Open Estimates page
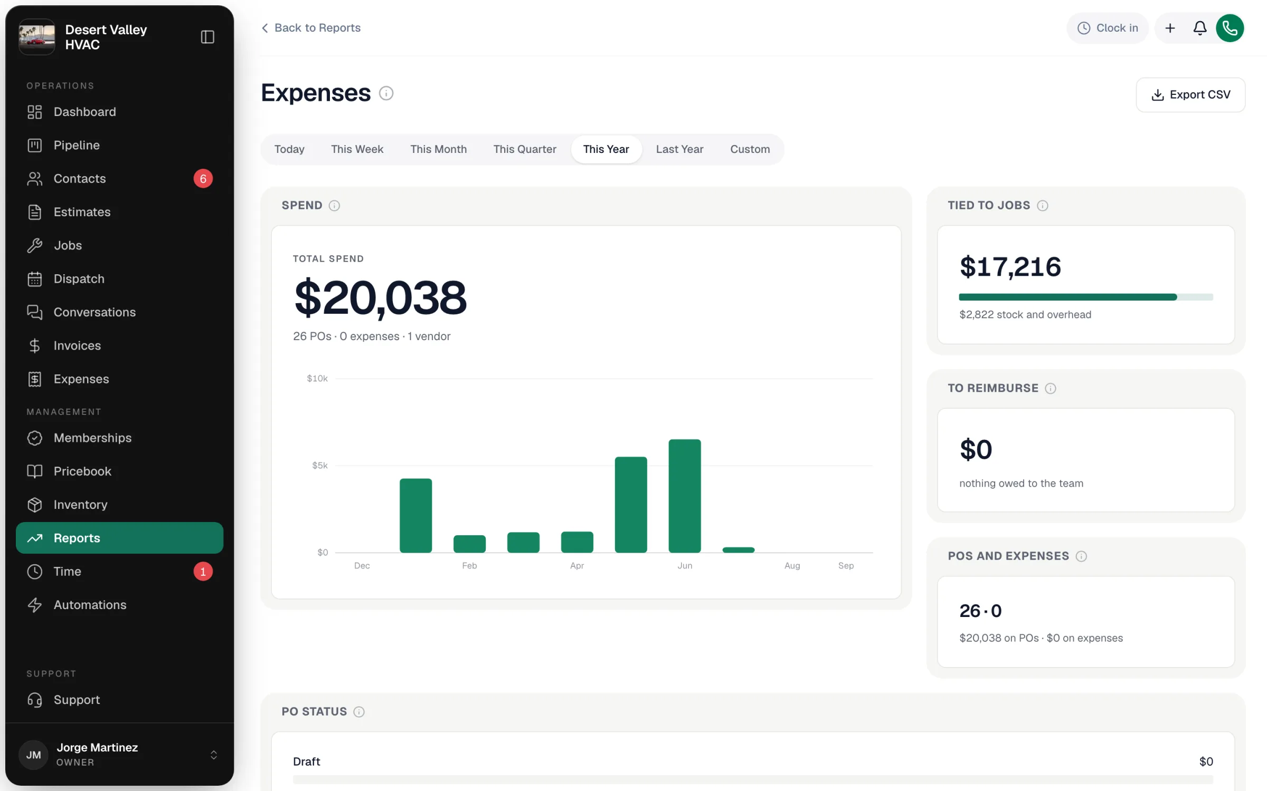Viewport: 1267px width, 791px height. 119,212
